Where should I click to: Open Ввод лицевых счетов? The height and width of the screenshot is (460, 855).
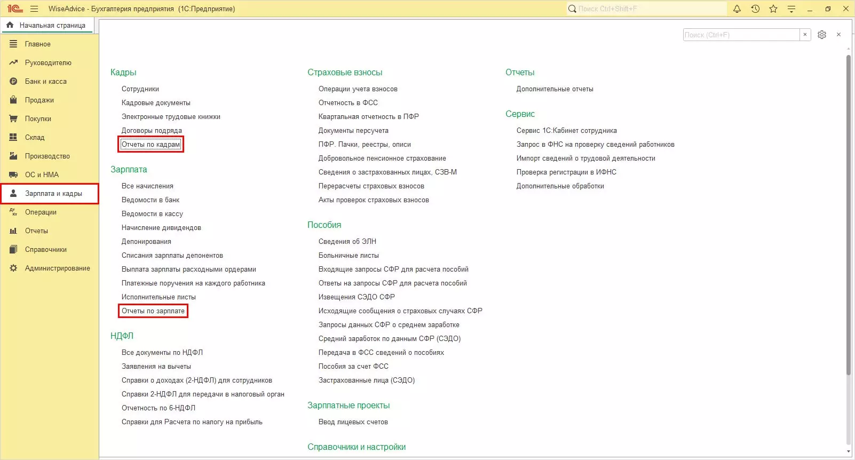point(353,422)
